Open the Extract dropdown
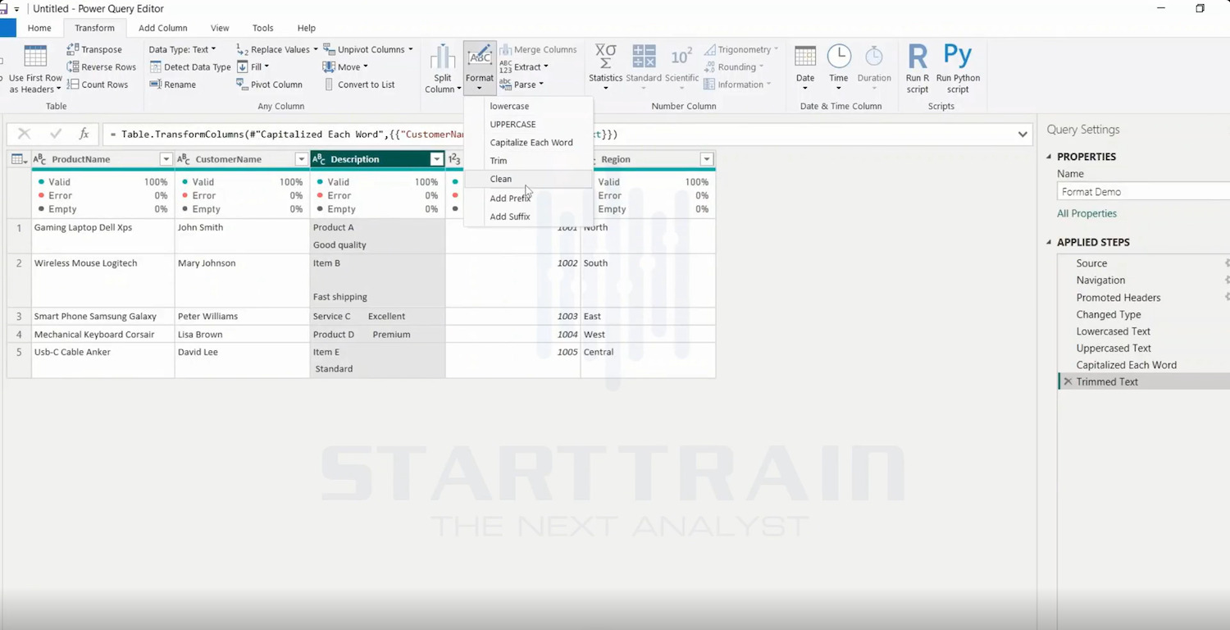Viewport: 1230px width, 630px height. pos(524,67)
